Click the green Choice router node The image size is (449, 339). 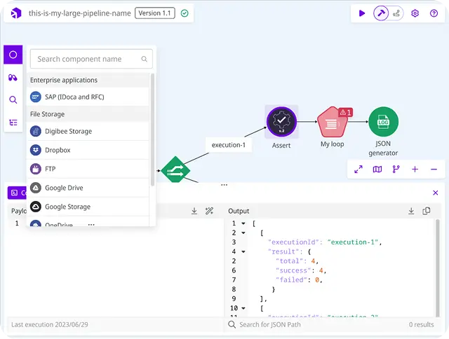tap(175, 169)
